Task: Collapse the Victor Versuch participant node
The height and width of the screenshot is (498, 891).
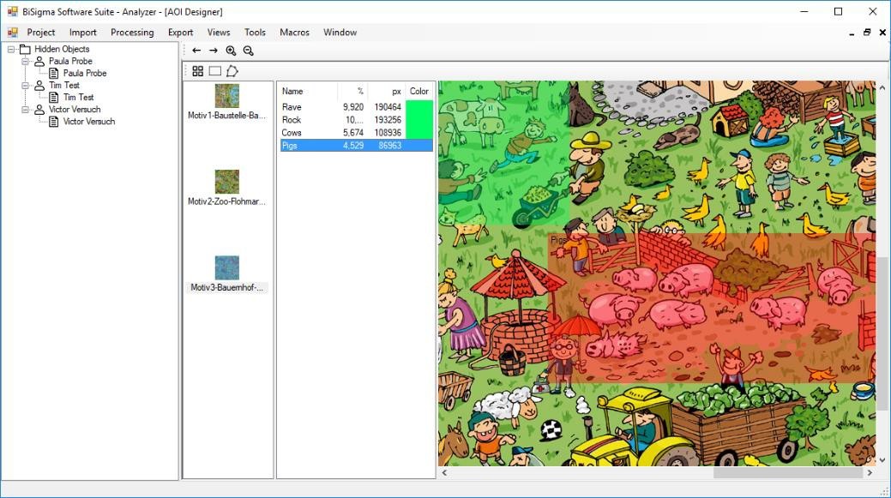Action: pyautogui.click(x=25, y=110)
